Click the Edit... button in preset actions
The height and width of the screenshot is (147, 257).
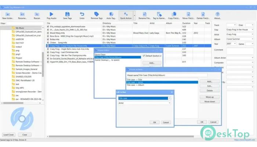[210, 86]
